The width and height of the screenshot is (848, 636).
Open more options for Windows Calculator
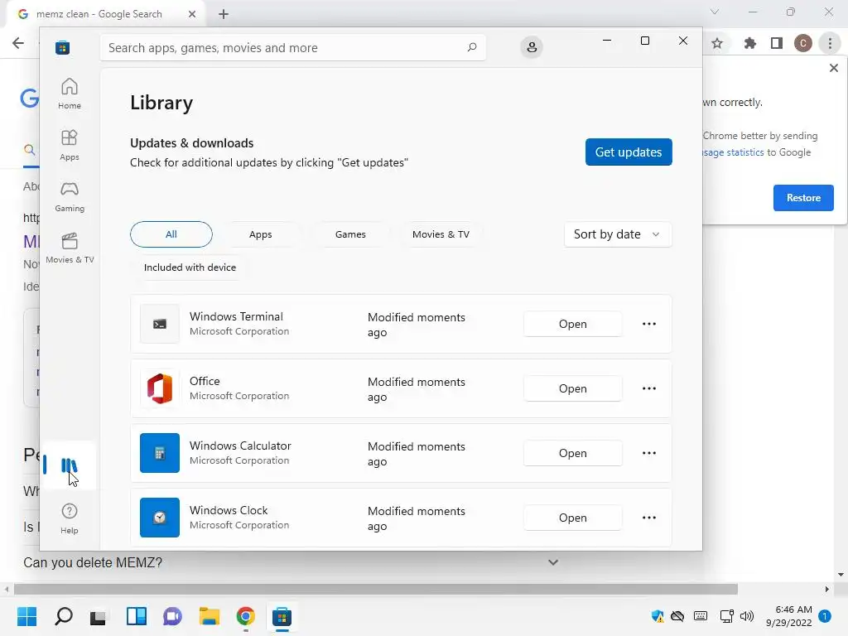pyautogui.click(x=649, y=453)
